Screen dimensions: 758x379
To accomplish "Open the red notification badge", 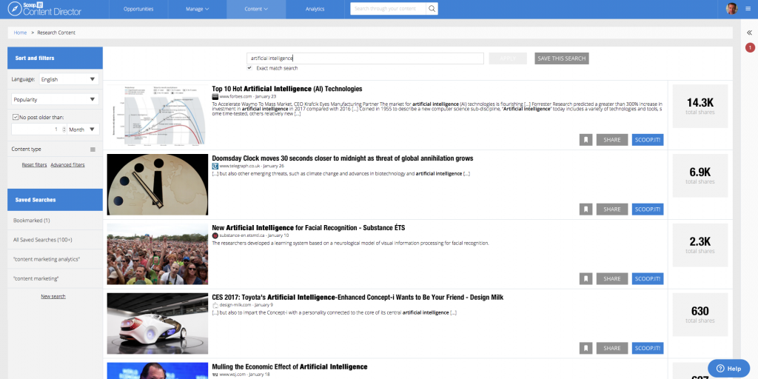I will click(750, 47).
